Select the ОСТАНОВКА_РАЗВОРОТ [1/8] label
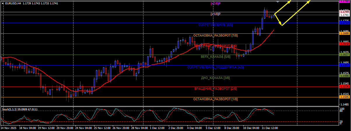The width and height of the screenshot is (351, 131). click(215, 99)
